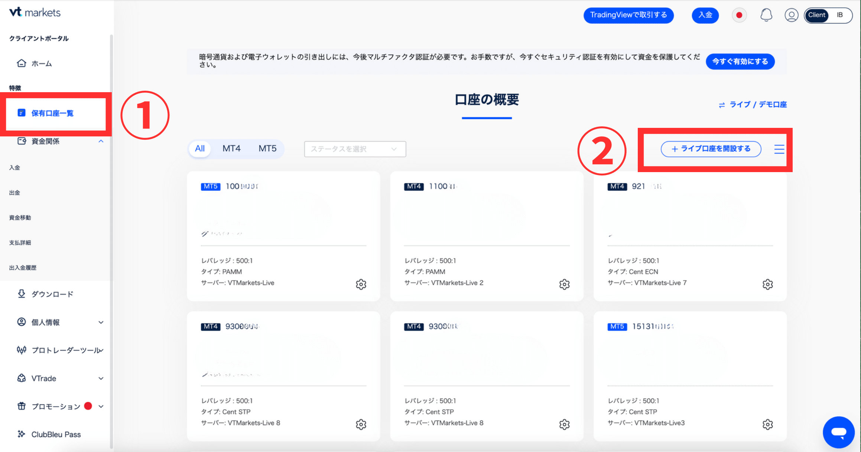Open the blue chat support bubble
The width and height of the screenshot is (861, 452).
(x=838, y=432)
